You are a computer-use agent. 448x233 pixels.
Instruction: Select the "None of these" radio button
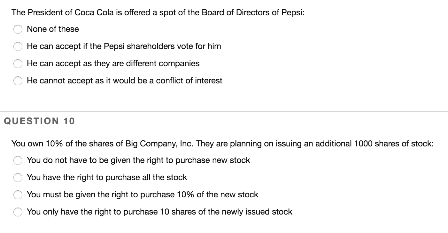18,29
